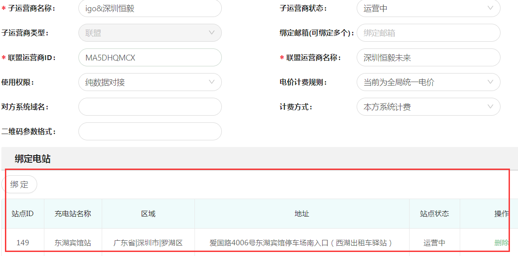Viewport: 518px width, 256px height.
Task: Click the 区域 column header
Action: click(148, 214)
